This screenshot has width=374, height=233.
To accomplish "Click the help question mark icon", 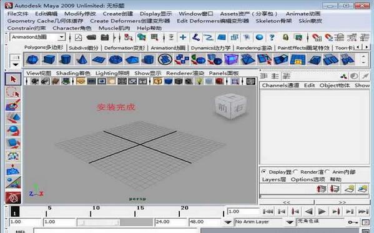I will pos(272,37).
